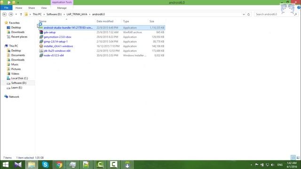This screenshot has height=169, width=301.
Task: Open Documents under This PC
Action: [18, 55]
